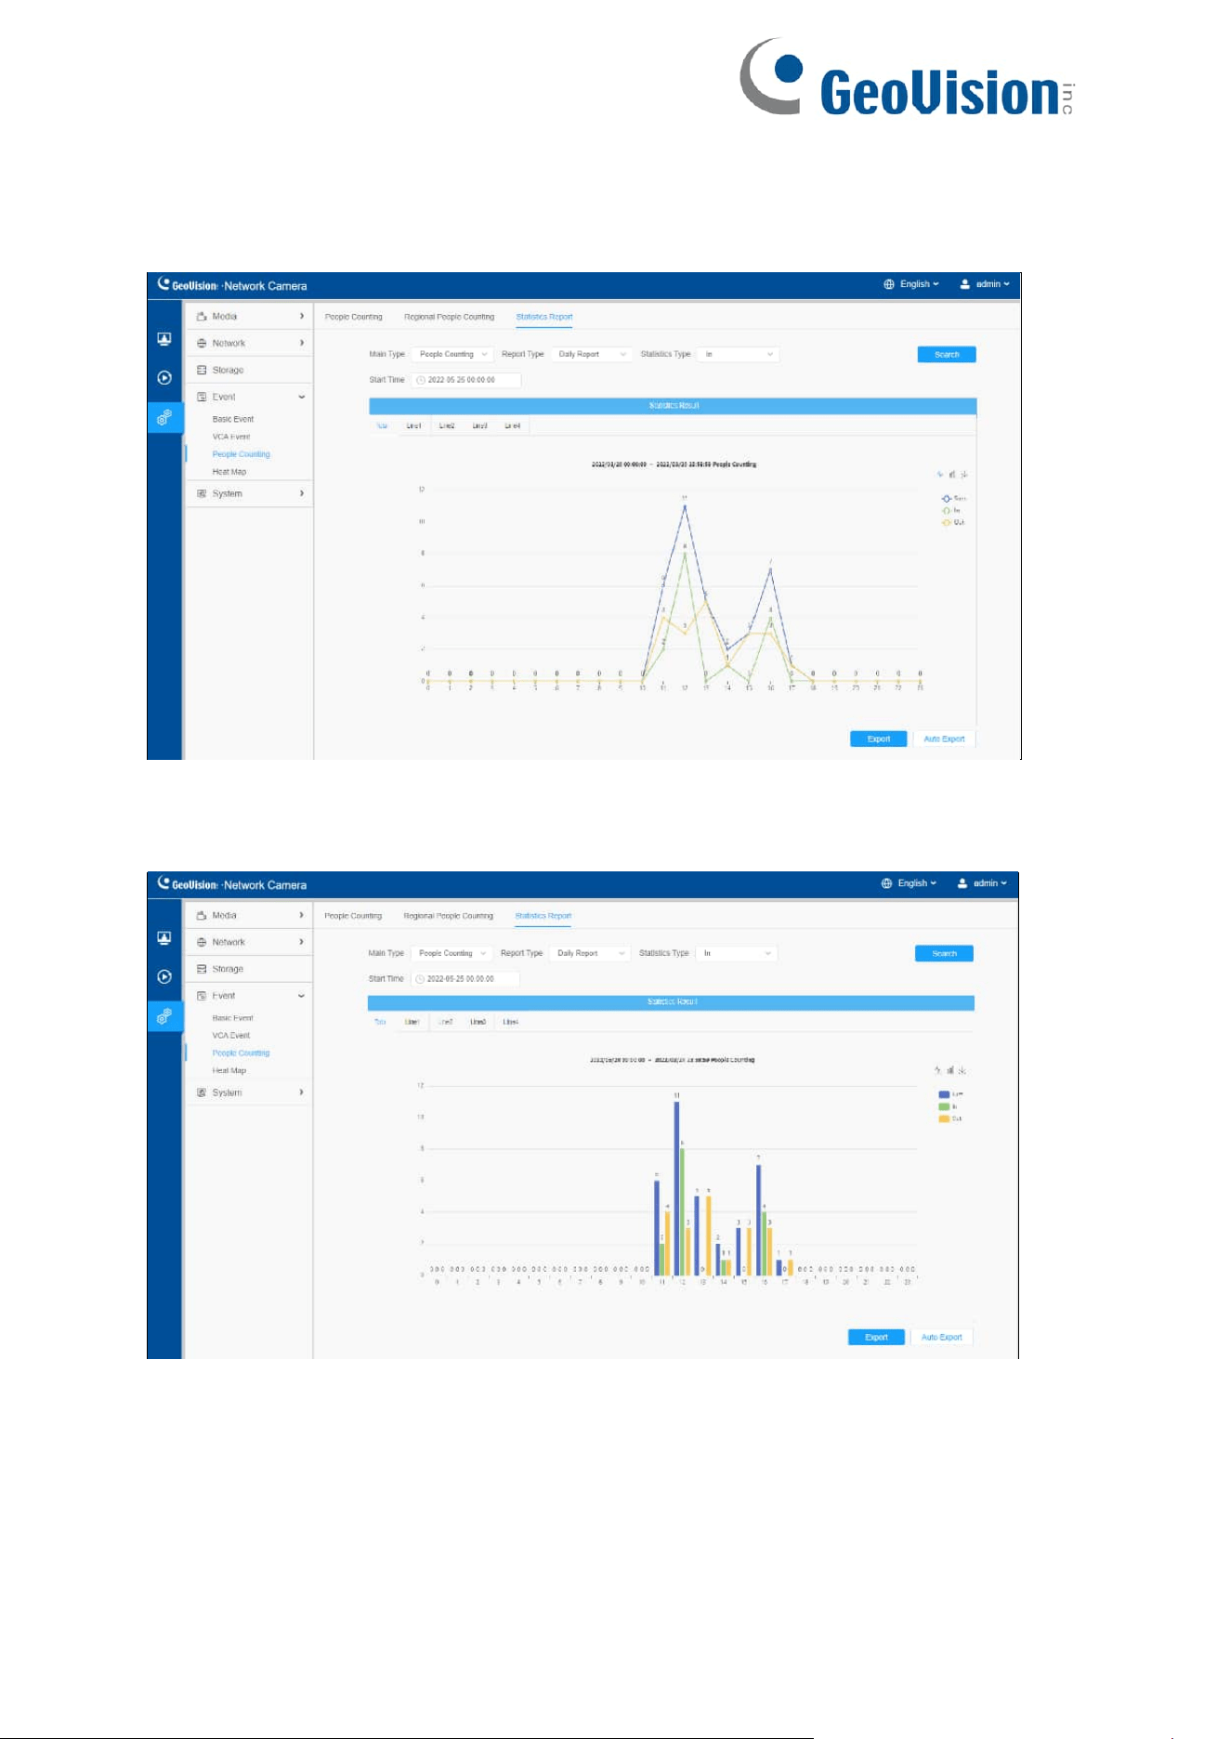
Task: Open the Main Type People Counting dropdown in the upper screenshot
Action: pos(451,355)
